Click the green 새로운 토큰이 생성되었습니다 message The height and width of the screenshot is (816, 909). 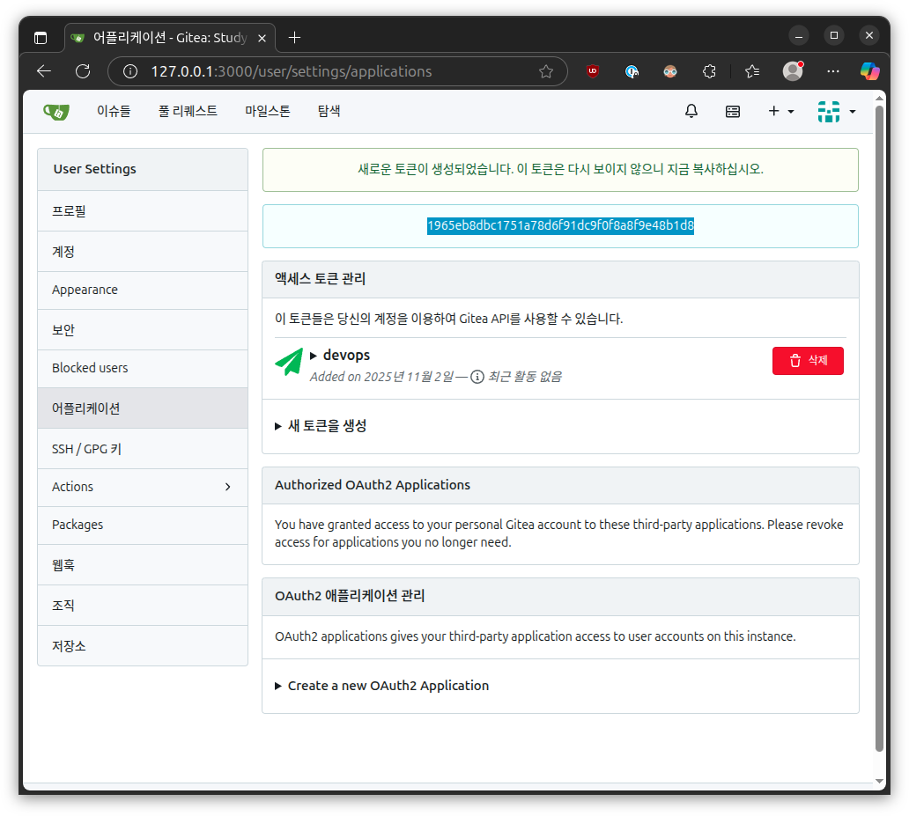tap(560, 169)
